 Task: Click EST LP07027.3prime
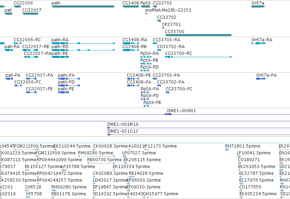tap(139, 153)
